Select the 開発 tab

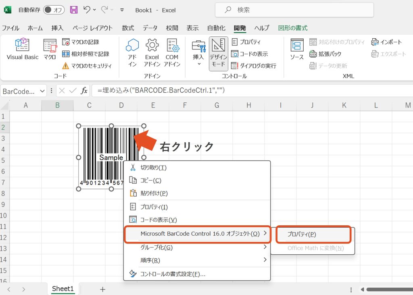click(240, 28)
